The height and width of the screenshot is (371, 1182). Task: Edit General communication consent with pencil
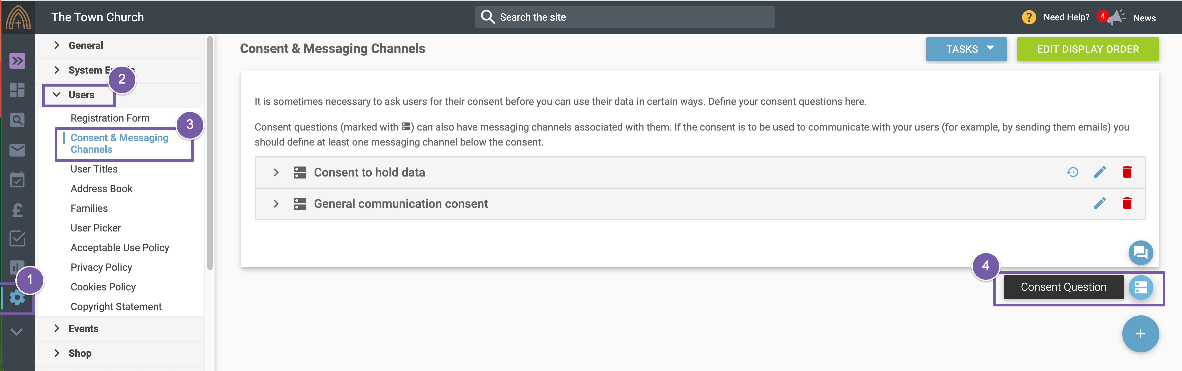[x=1099, y=203]
